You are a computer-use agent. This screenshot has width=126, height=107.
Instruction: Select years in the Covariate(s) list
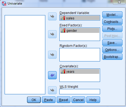pyautogui.click(x=80, y=71)
